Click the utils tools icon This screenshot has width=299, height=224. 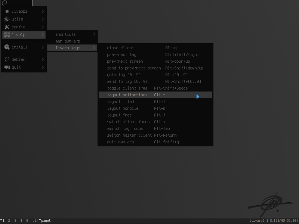(x=7, y=19)
